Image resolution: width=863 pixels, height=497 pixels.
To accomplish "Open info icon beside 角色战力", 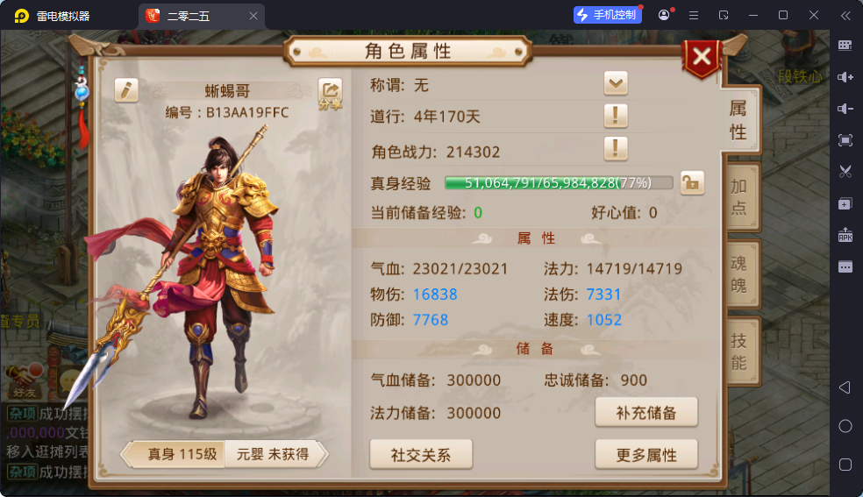I will (x=616, y=148).
